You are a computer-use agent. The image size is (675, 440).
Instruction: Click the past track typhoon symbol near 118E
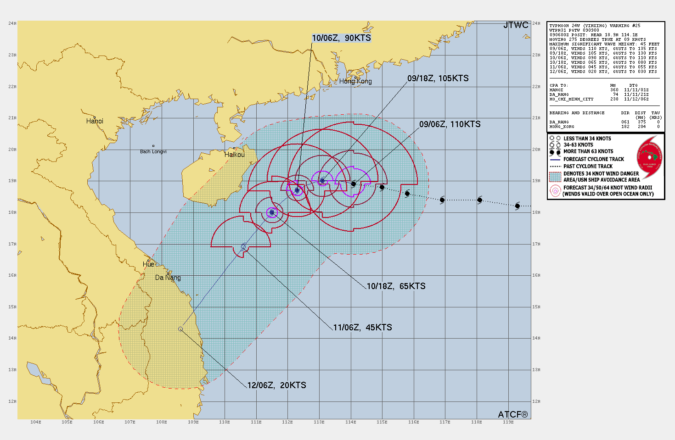tap(479, 200)
